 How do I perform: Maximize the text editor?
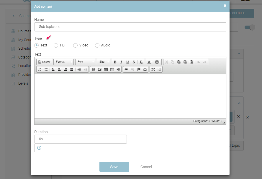coord(153,70)
